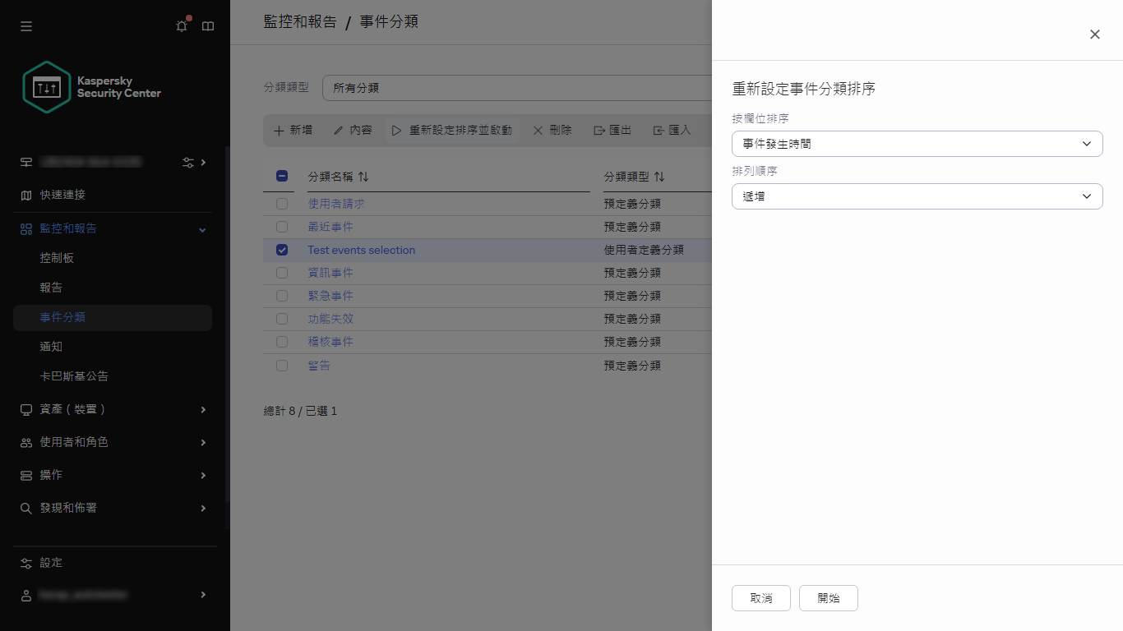Open the administration server settings sliders icon
Image resolution: width=1123 pixels, height=631 pixels.
[188, 162]
